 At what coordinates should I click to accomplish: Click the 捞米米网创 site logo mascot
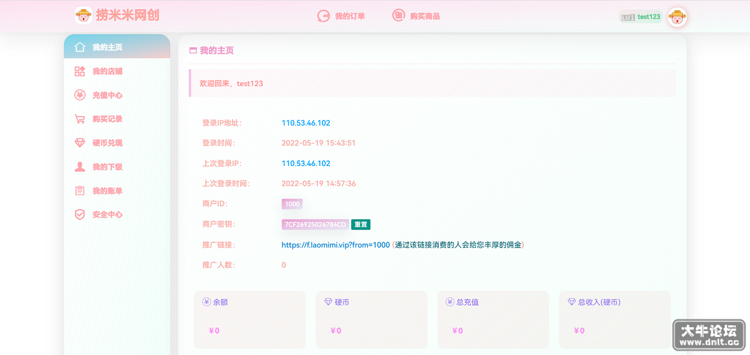(x=83, y=16)
